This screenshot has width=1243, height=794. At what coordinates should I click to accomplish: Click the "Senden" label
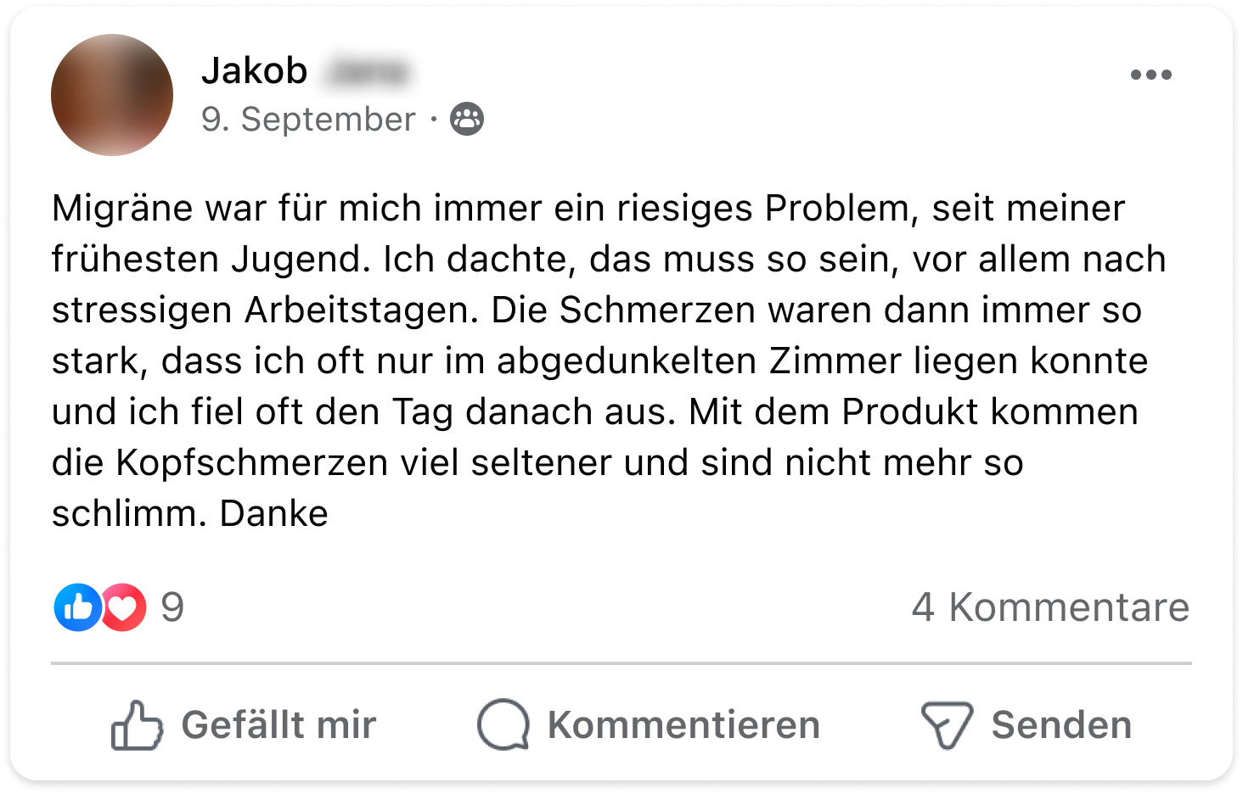coord(1061,725)
